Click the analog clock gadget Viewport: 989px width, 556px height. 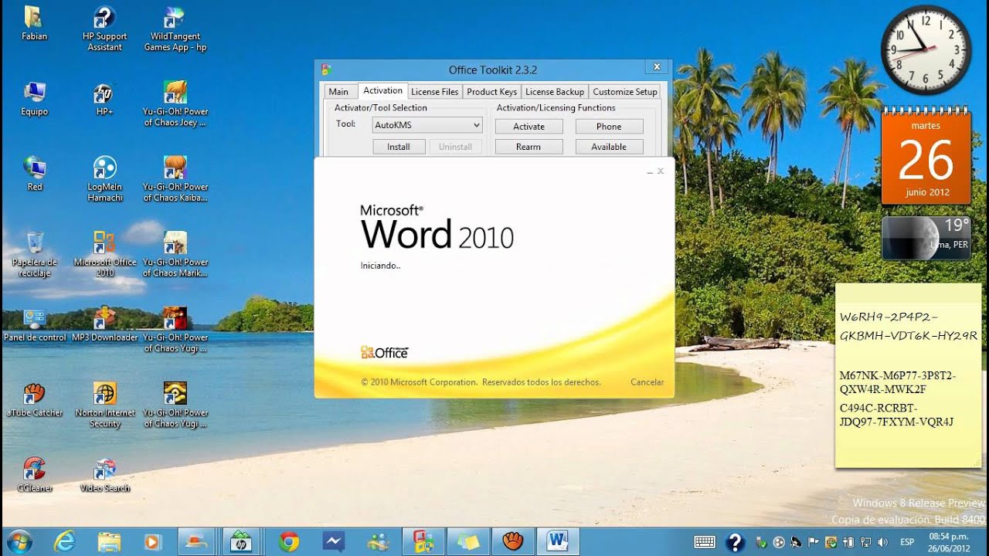pos(926,50)
